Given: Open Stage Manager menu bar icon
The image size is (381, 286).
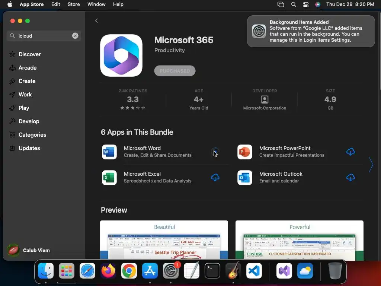Looking at the screenshot, I should click(281, 4).
